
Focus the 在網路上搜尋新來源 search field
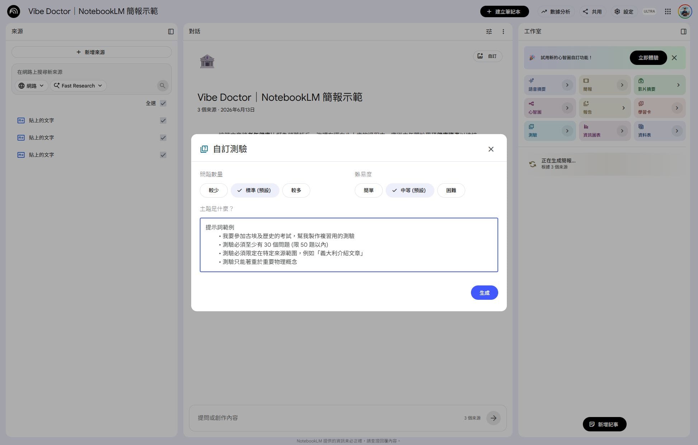click(x=91, y=72)
